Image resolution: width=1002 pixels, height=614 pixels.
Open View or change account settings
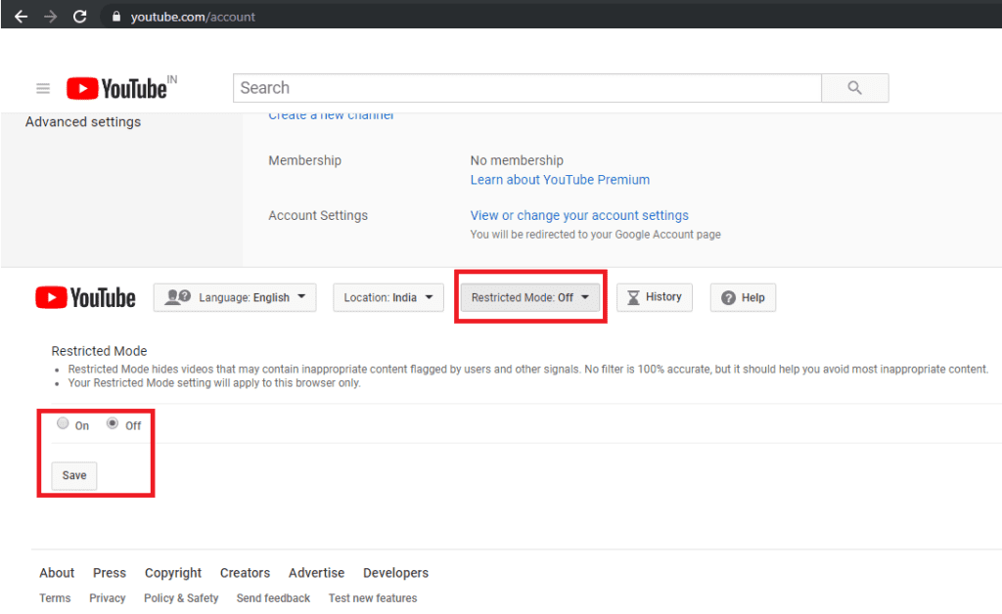[579, 216]
